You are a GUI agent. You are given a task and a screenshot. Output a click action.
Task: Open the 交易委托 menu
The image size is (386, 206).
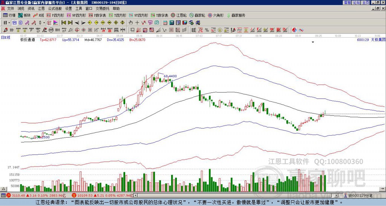[103, 9]
